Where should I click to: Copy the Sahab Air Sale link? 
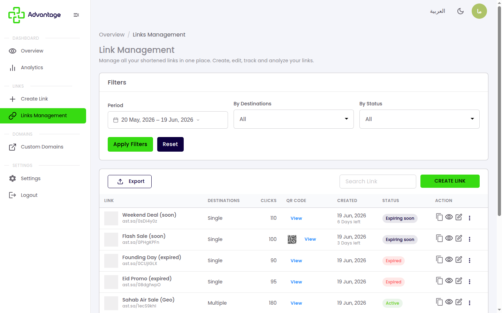tap(439, 302)
